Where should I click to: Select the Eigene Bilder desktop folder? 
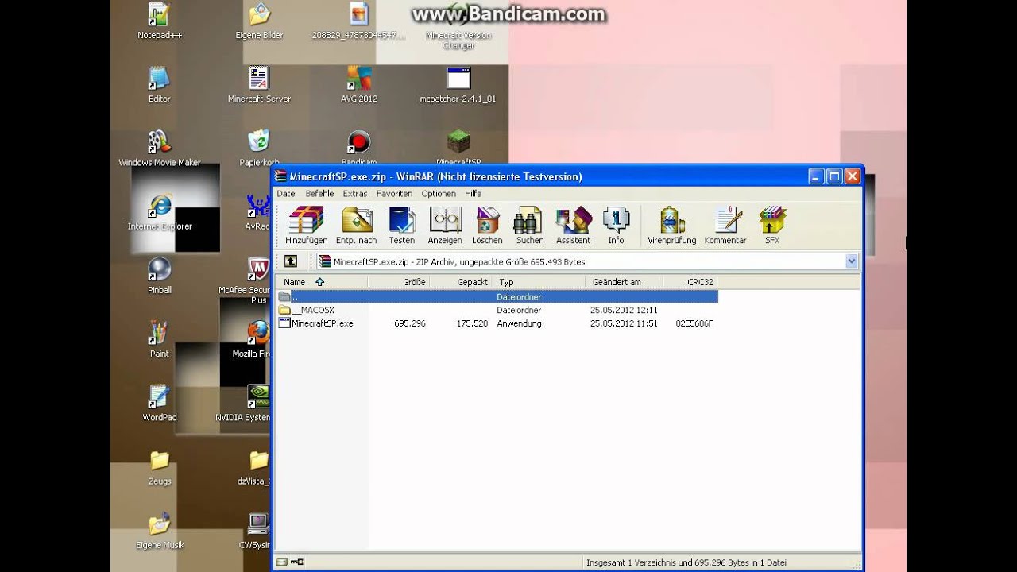pos(259,21)
